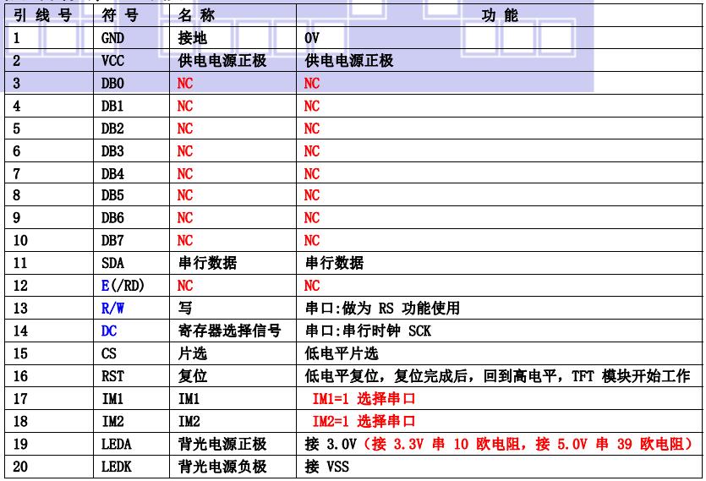Screen dimensions: 706x481
Task: Select the SDA symbol cell
Action: coord(112,263)
